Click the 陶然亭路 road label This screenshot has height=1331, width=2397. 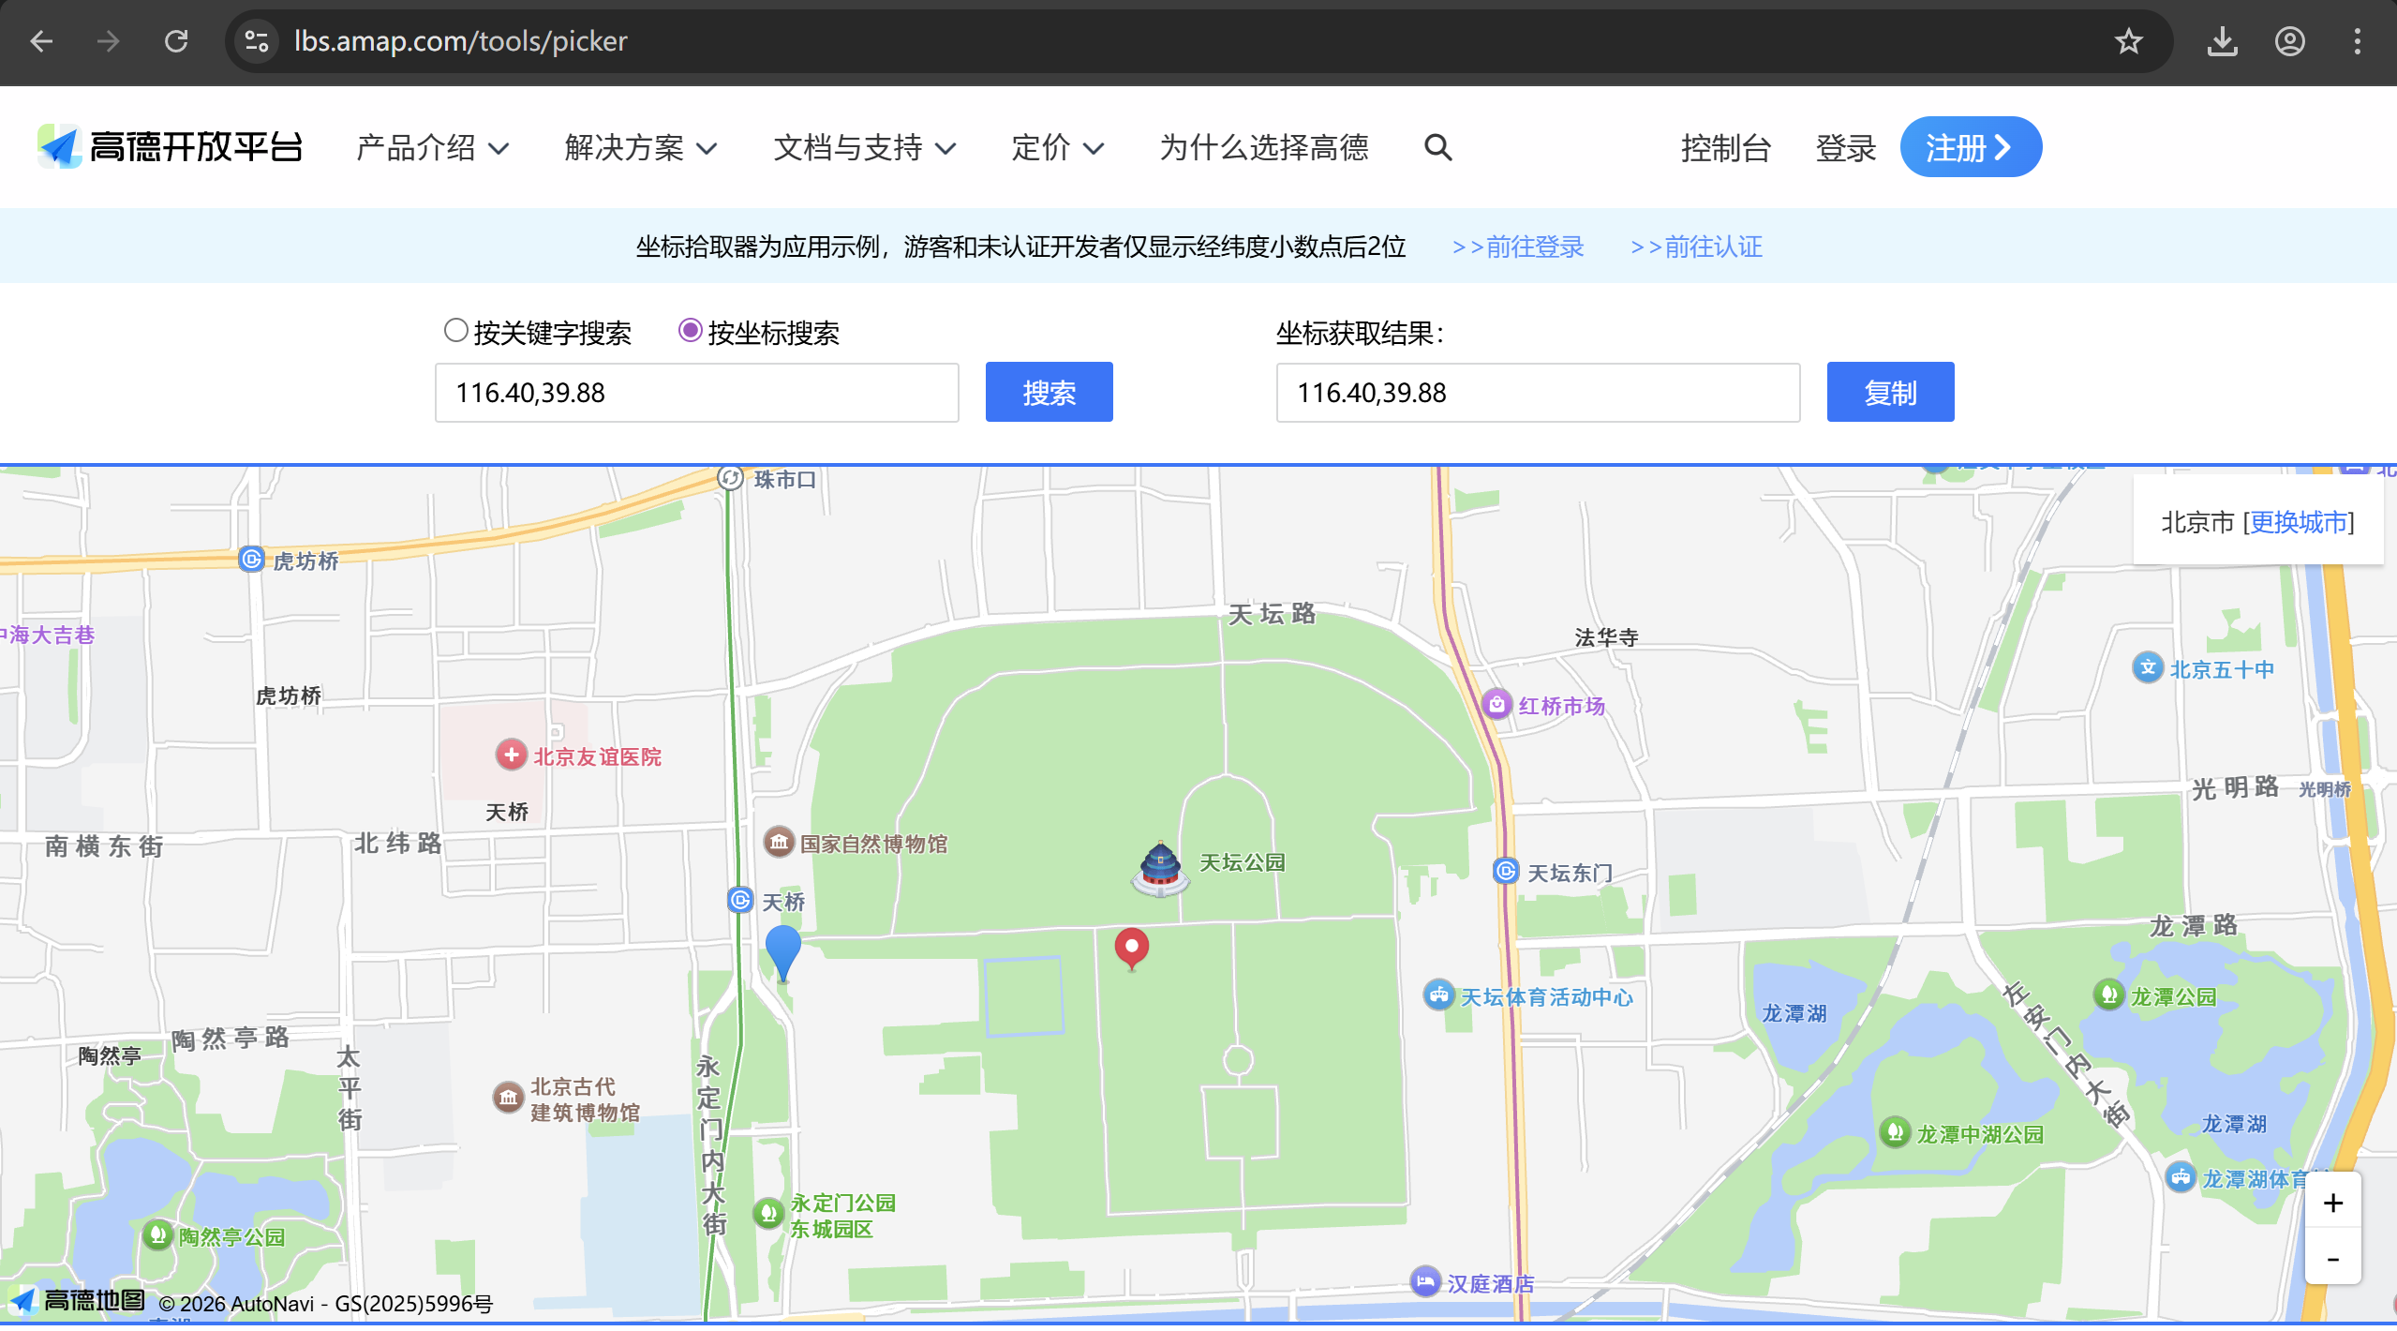[231, 1038]
